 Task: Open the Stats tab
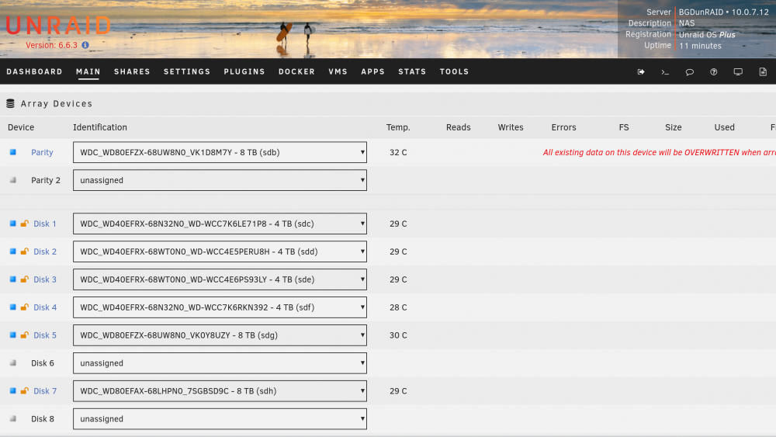coord(412,71)
